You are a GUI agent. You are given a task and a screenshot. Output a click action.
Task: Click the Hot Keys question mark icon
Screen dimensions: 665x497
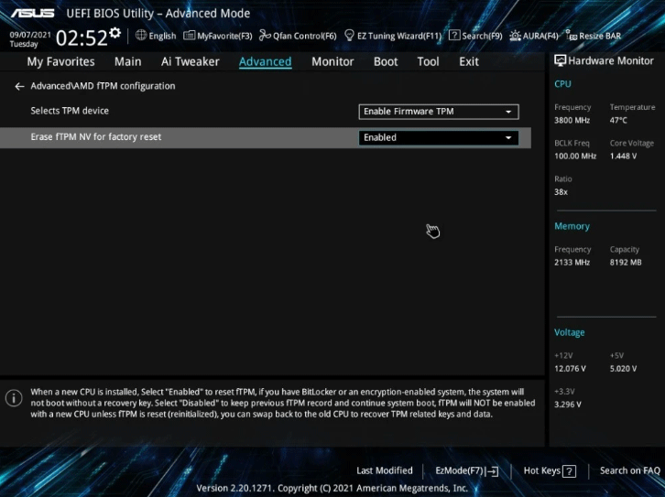tap(569, 471)
